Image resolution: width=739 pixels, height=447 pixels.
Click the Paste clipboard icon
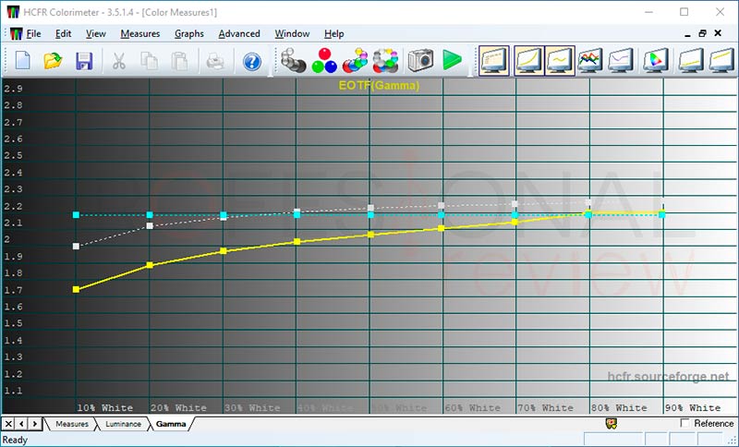pyautogui.click(x=179, y=61)
